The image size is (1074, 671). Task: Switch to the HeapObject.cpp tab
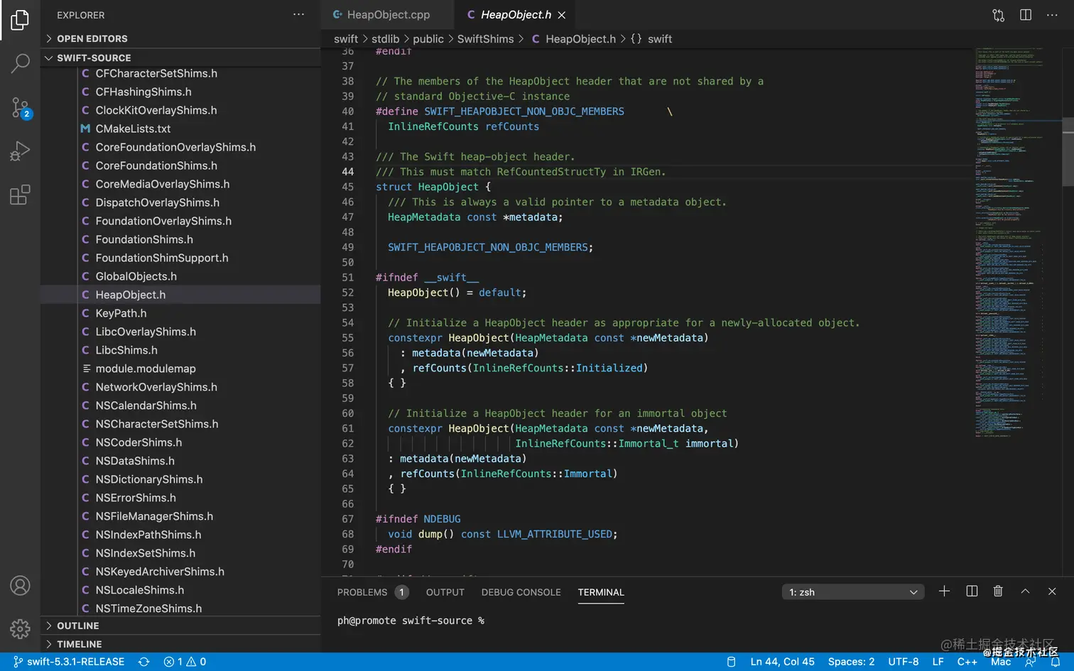click(x=388, y=15)
